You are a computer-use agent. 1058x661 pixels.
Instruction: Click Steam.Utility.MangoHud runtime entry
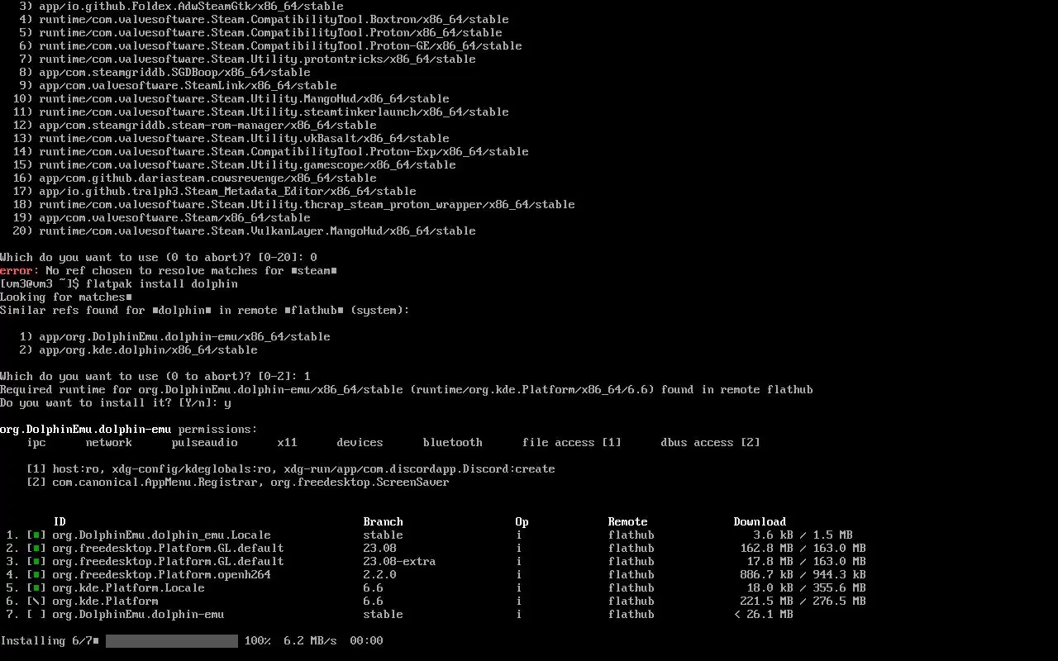pos(244,99)
